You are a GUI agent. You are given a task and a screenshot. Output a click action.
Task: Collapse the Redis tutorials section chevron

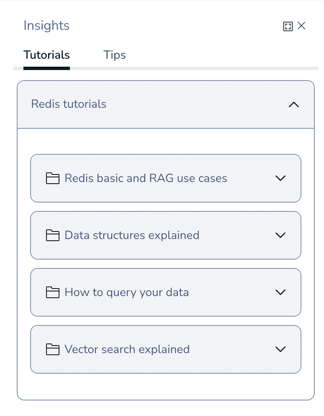[294, 104]
